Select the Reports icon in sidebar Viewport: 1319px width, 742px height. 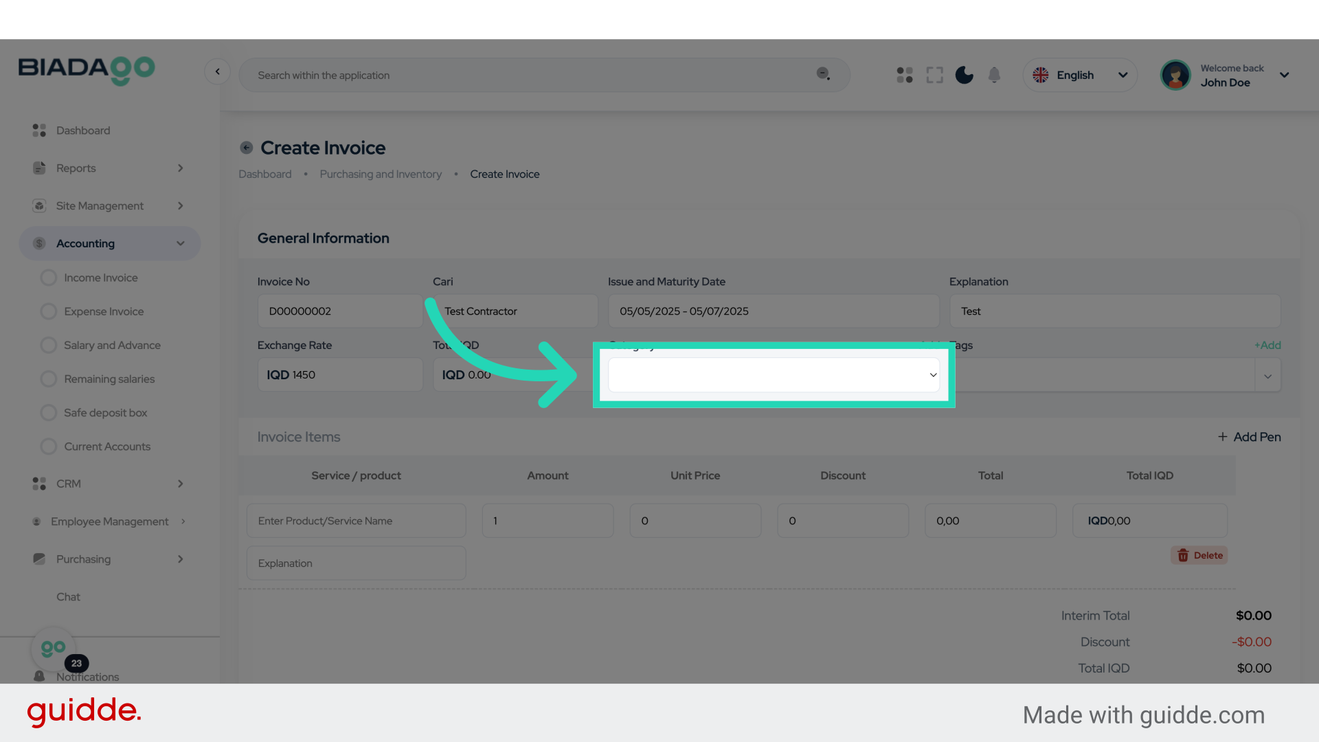coord(38,168)
